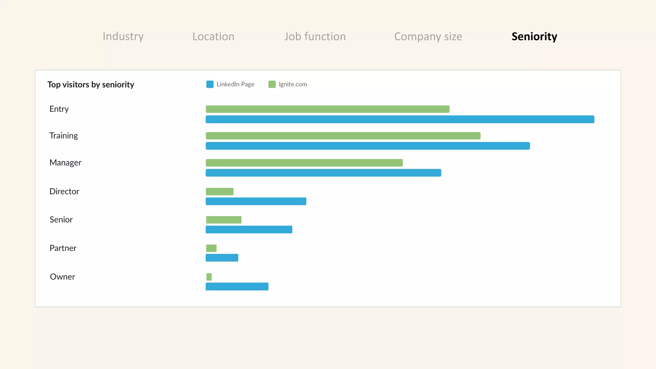
Task: Switch to the Location tab
Action: (x=213, y=37)
